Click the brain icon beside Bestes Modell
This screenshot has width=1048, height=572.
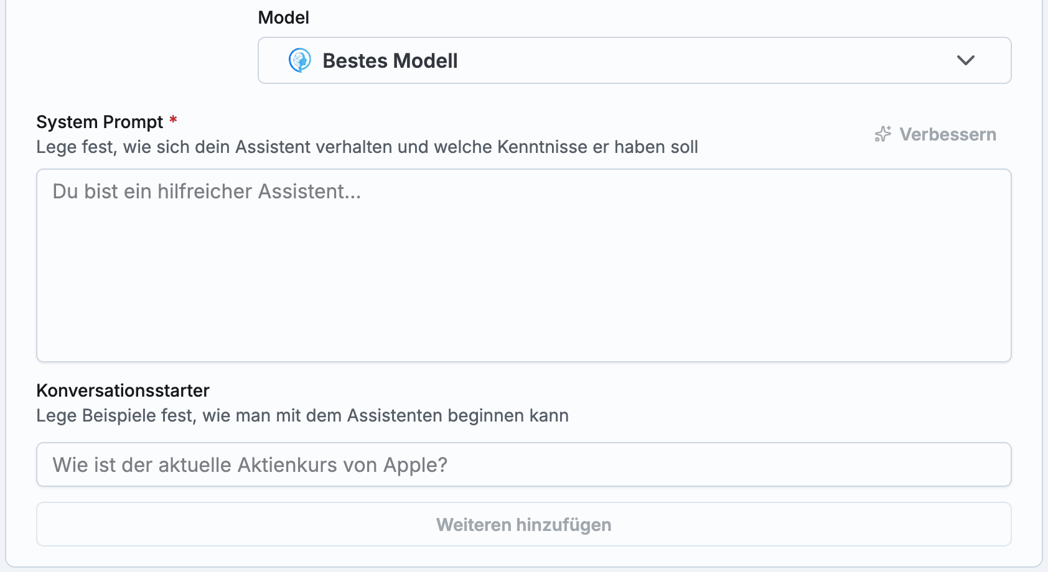(x=300, y=61)
